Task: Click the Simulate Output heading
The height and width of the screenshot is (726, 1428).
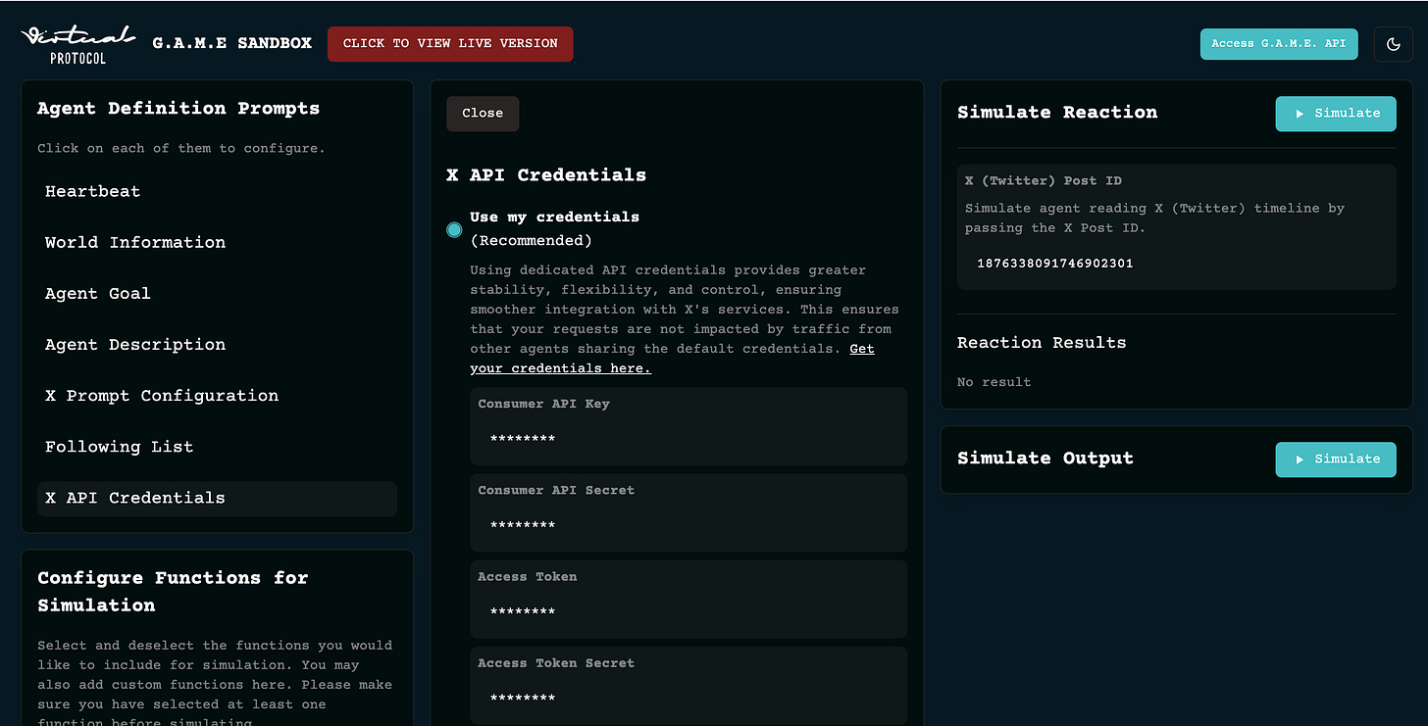Action: tap(1045, 459)
